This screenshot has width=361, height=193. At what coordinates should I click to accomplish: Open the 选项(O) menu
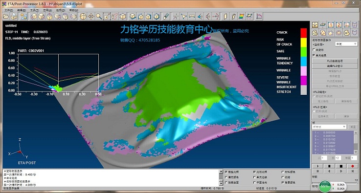61,10
